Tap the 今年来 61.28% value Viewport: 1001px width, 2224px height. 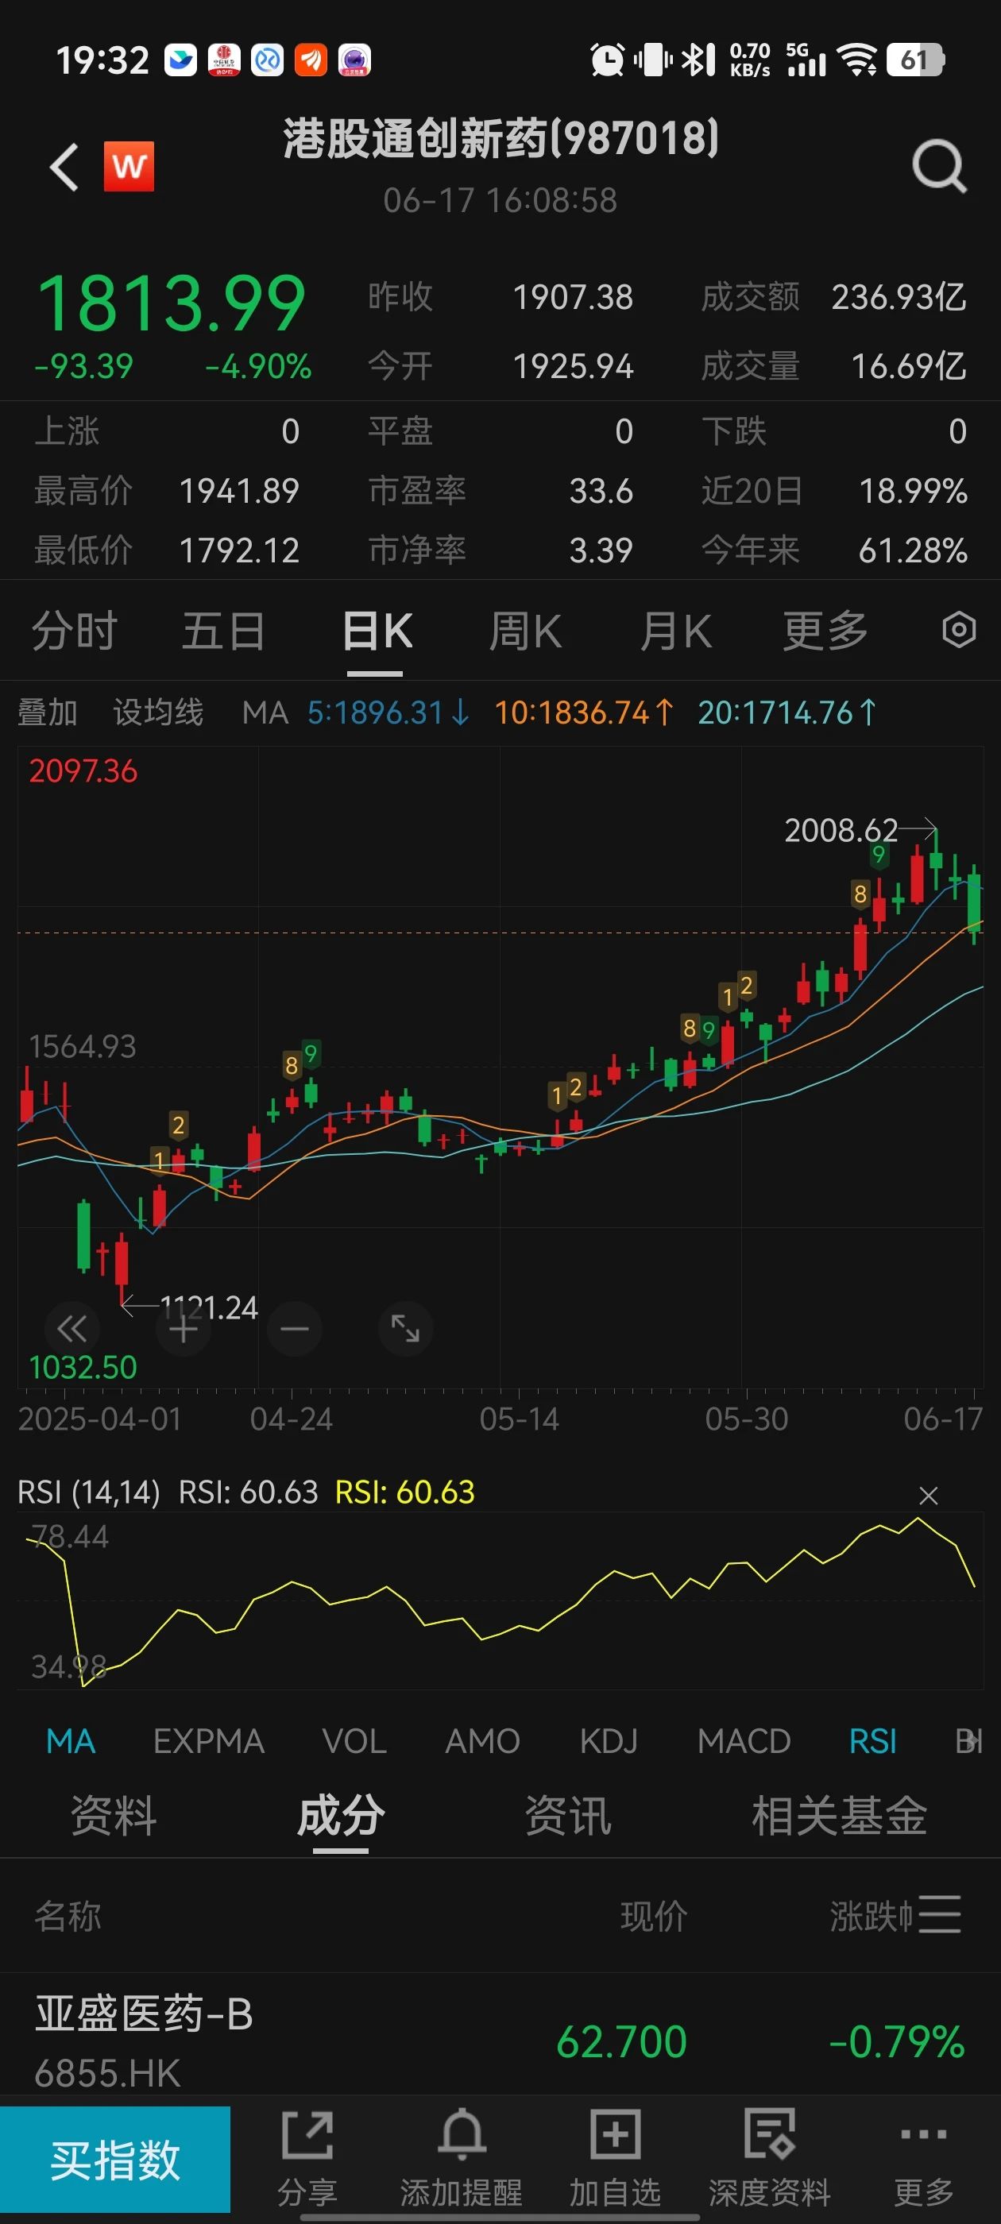[x=913, y=550]
